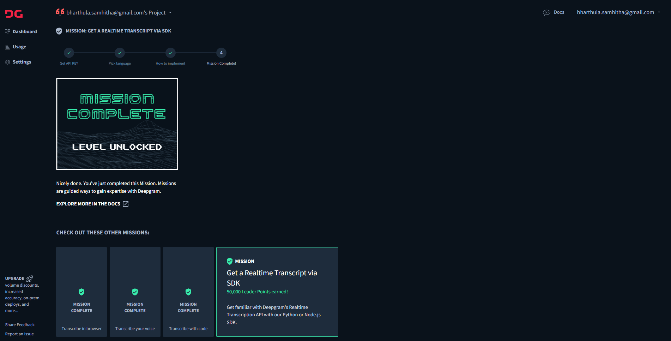This screenshot has width=671, height=341.
Task: Click the shield icon on Transcribe your voice
Action: click(x=135, y=292)
